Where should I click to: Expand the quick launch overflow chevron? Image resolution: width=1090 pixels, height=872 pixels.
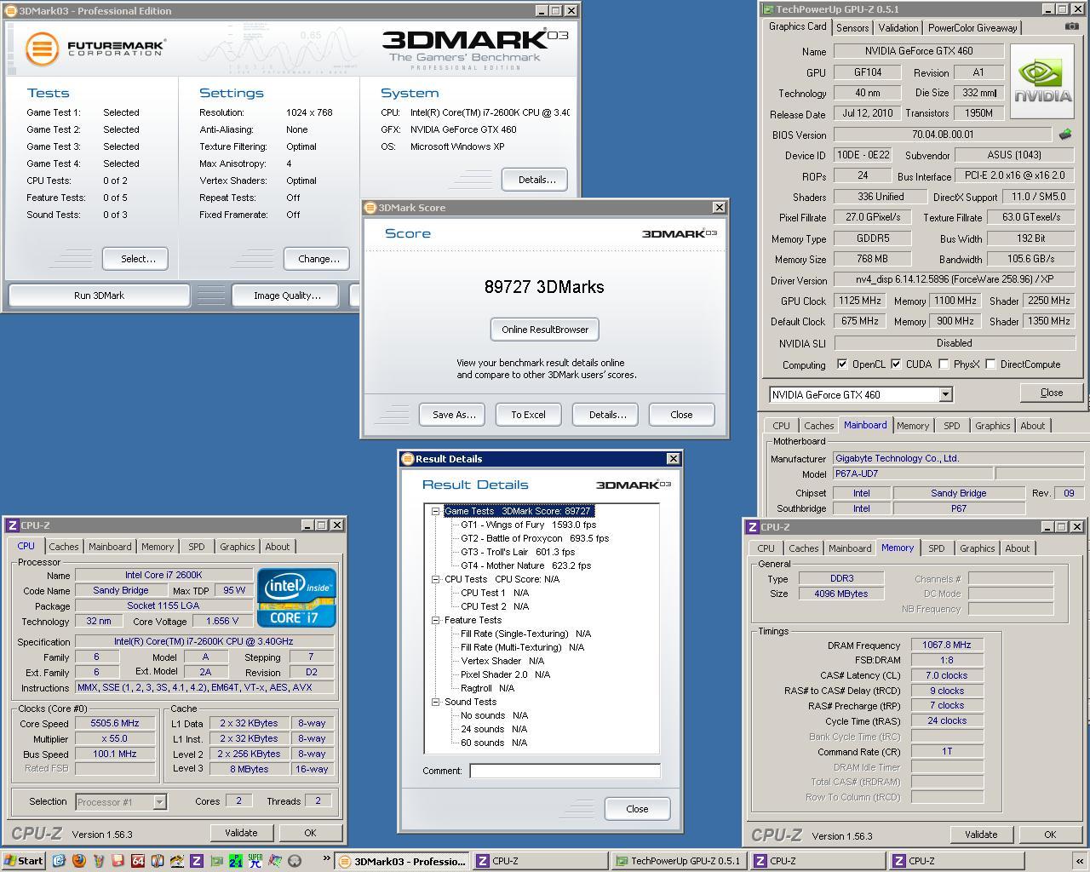coord(326,859)
